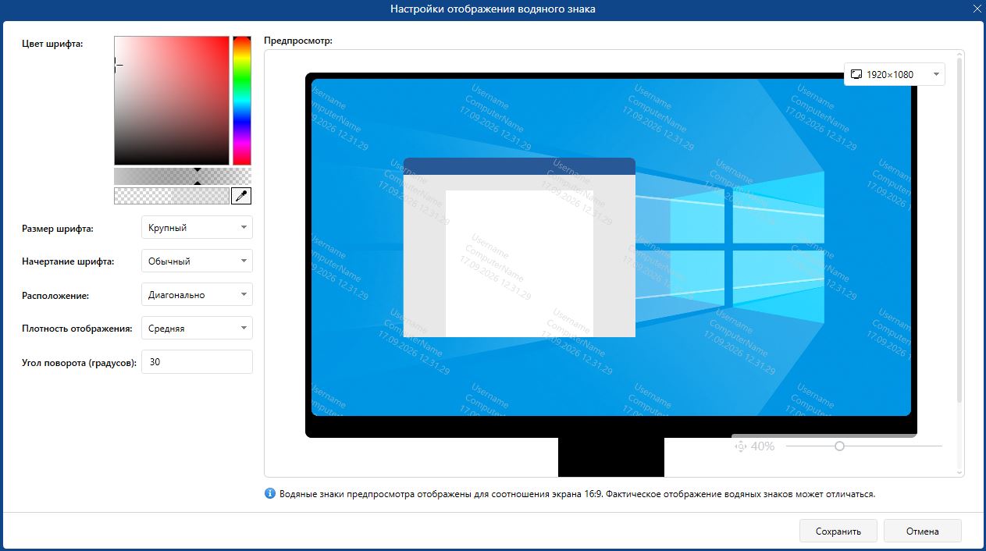Click the info icon before the preview note

tap(270, 493)
